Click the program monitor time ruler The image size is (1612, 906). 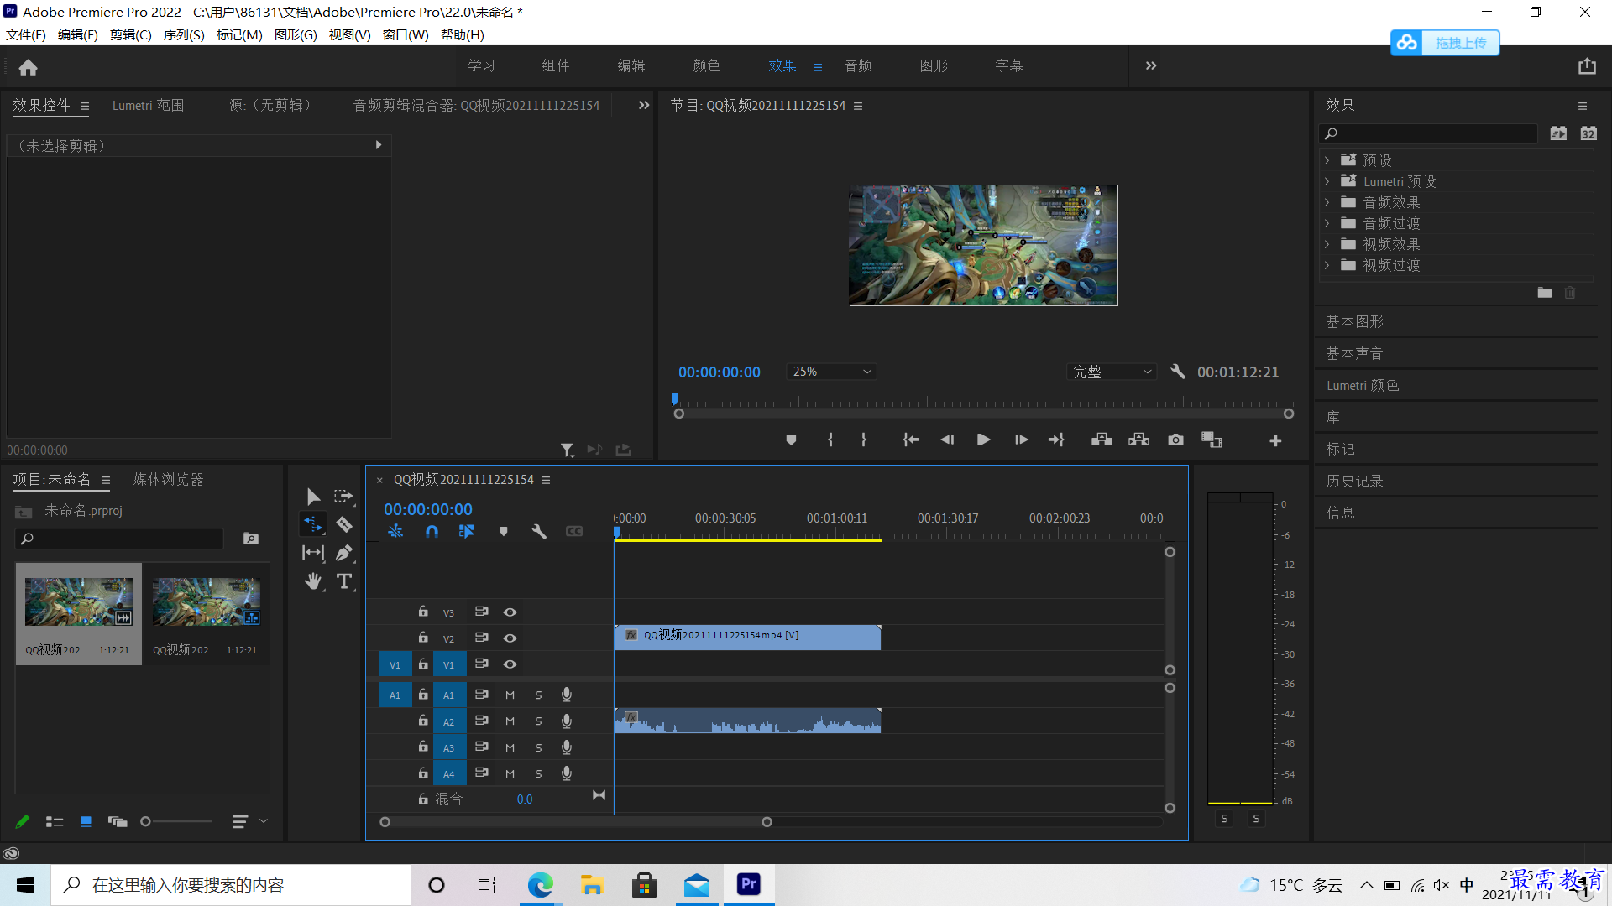pyautogui.click(x=983, y=402)
